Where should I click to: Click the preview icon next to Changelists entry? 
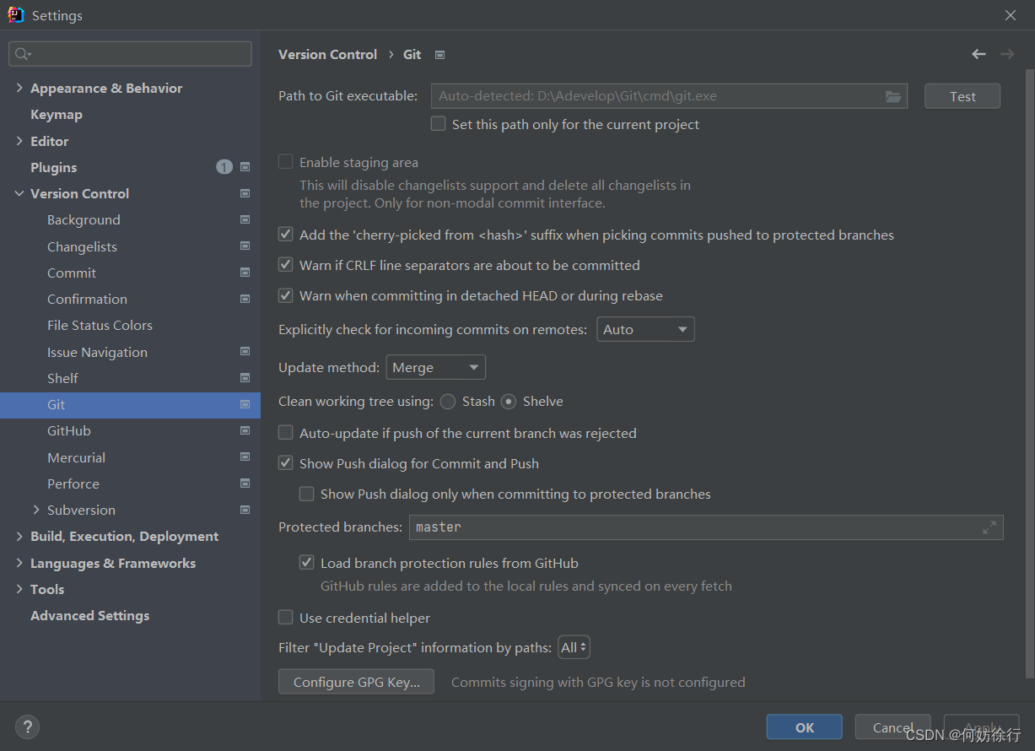point(245,246)
